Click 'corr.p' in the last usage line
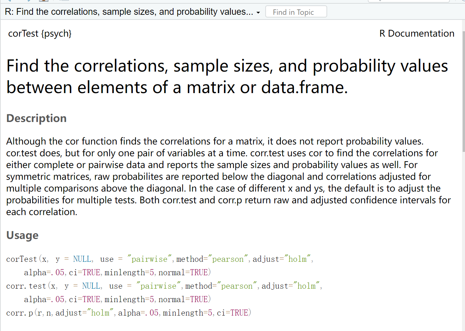This screenshot has height=331, width=465. (x=20, y=313)
